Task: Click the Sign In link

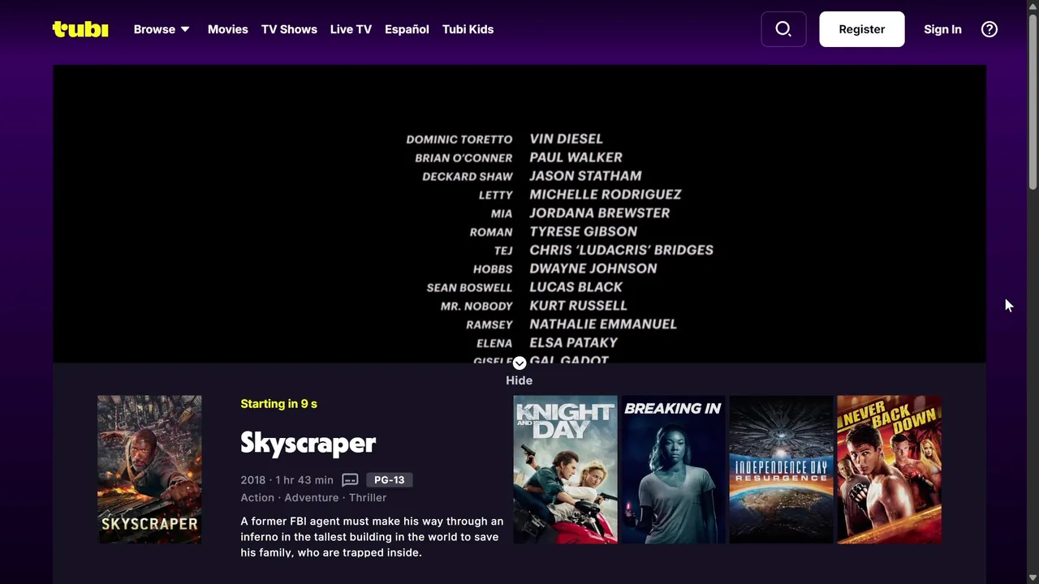Action: pos(942,29)
